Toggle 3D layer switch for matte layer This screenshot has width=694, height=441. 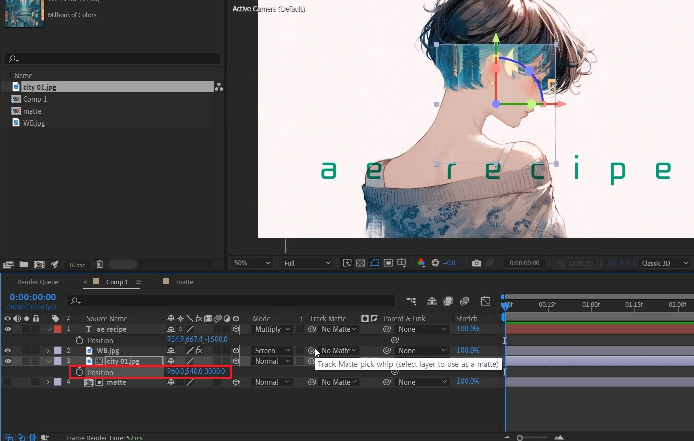pos(236,382)
